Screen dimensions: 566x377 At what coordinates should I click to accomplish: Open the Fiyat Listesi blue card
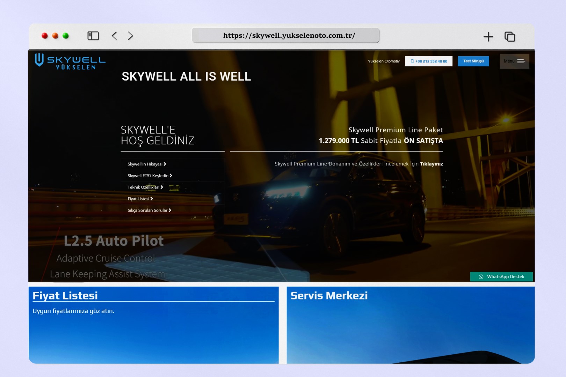(x=153, y=325)
